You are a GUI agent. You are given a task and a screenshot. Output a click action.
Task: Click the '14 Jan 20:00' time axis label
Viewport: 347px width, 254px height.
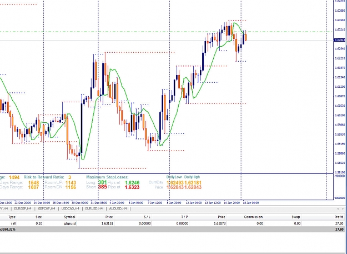click(232, 203)
